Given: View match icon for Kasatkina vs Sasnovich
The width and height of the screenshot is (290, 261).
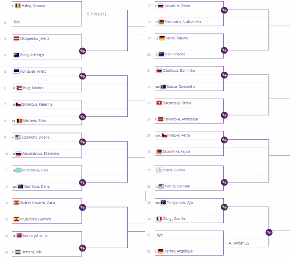Looking at the screenshot, I should click(x=224, y=9).
